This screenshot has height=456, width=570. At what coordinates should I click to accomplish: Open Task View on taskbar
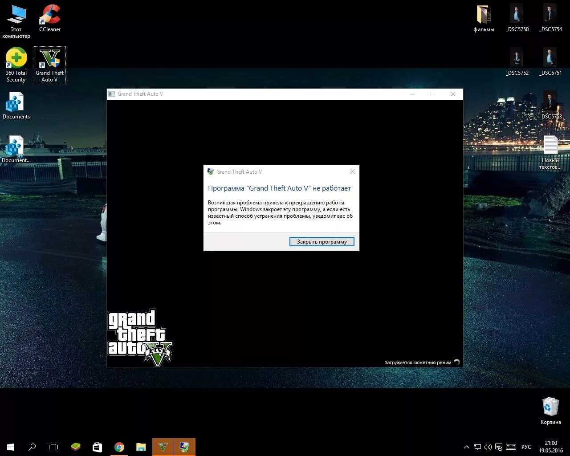click(53, 447)
